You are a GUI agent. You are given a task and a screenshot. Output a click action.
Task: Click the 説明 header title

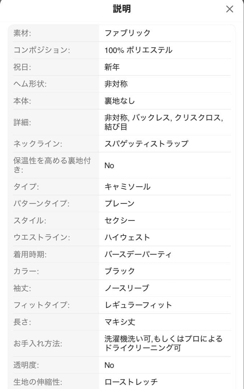[122, 9]
